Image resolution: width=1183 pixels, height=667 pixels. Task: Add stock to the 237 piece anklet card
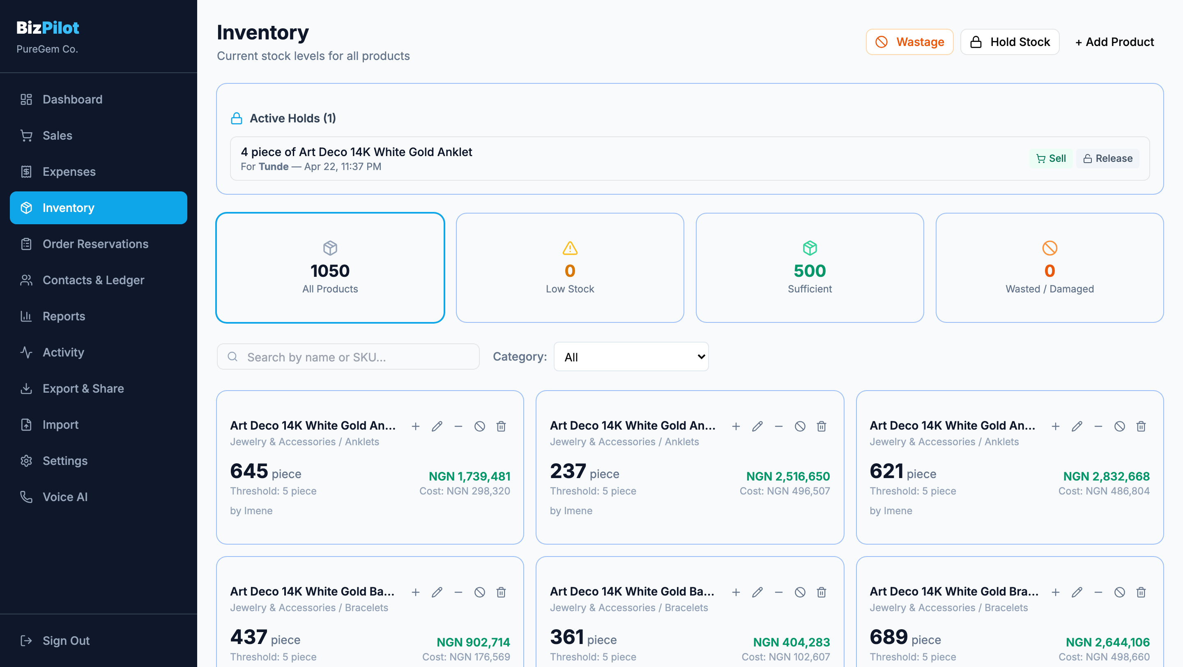(x=736, y=426)
